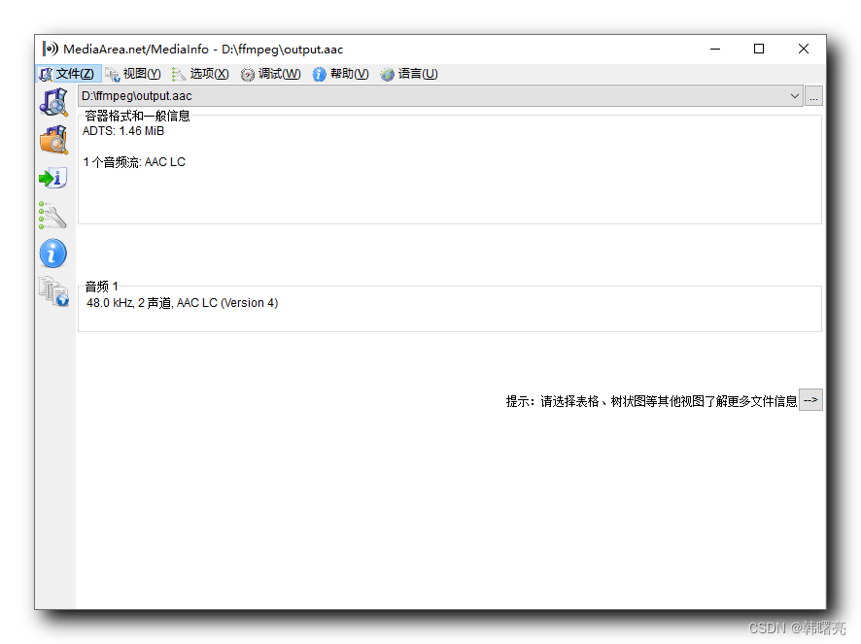The image size is (861, 644).
Task: Click the CSDN 韩曙亮 watermark text
Action: (797, 627)
